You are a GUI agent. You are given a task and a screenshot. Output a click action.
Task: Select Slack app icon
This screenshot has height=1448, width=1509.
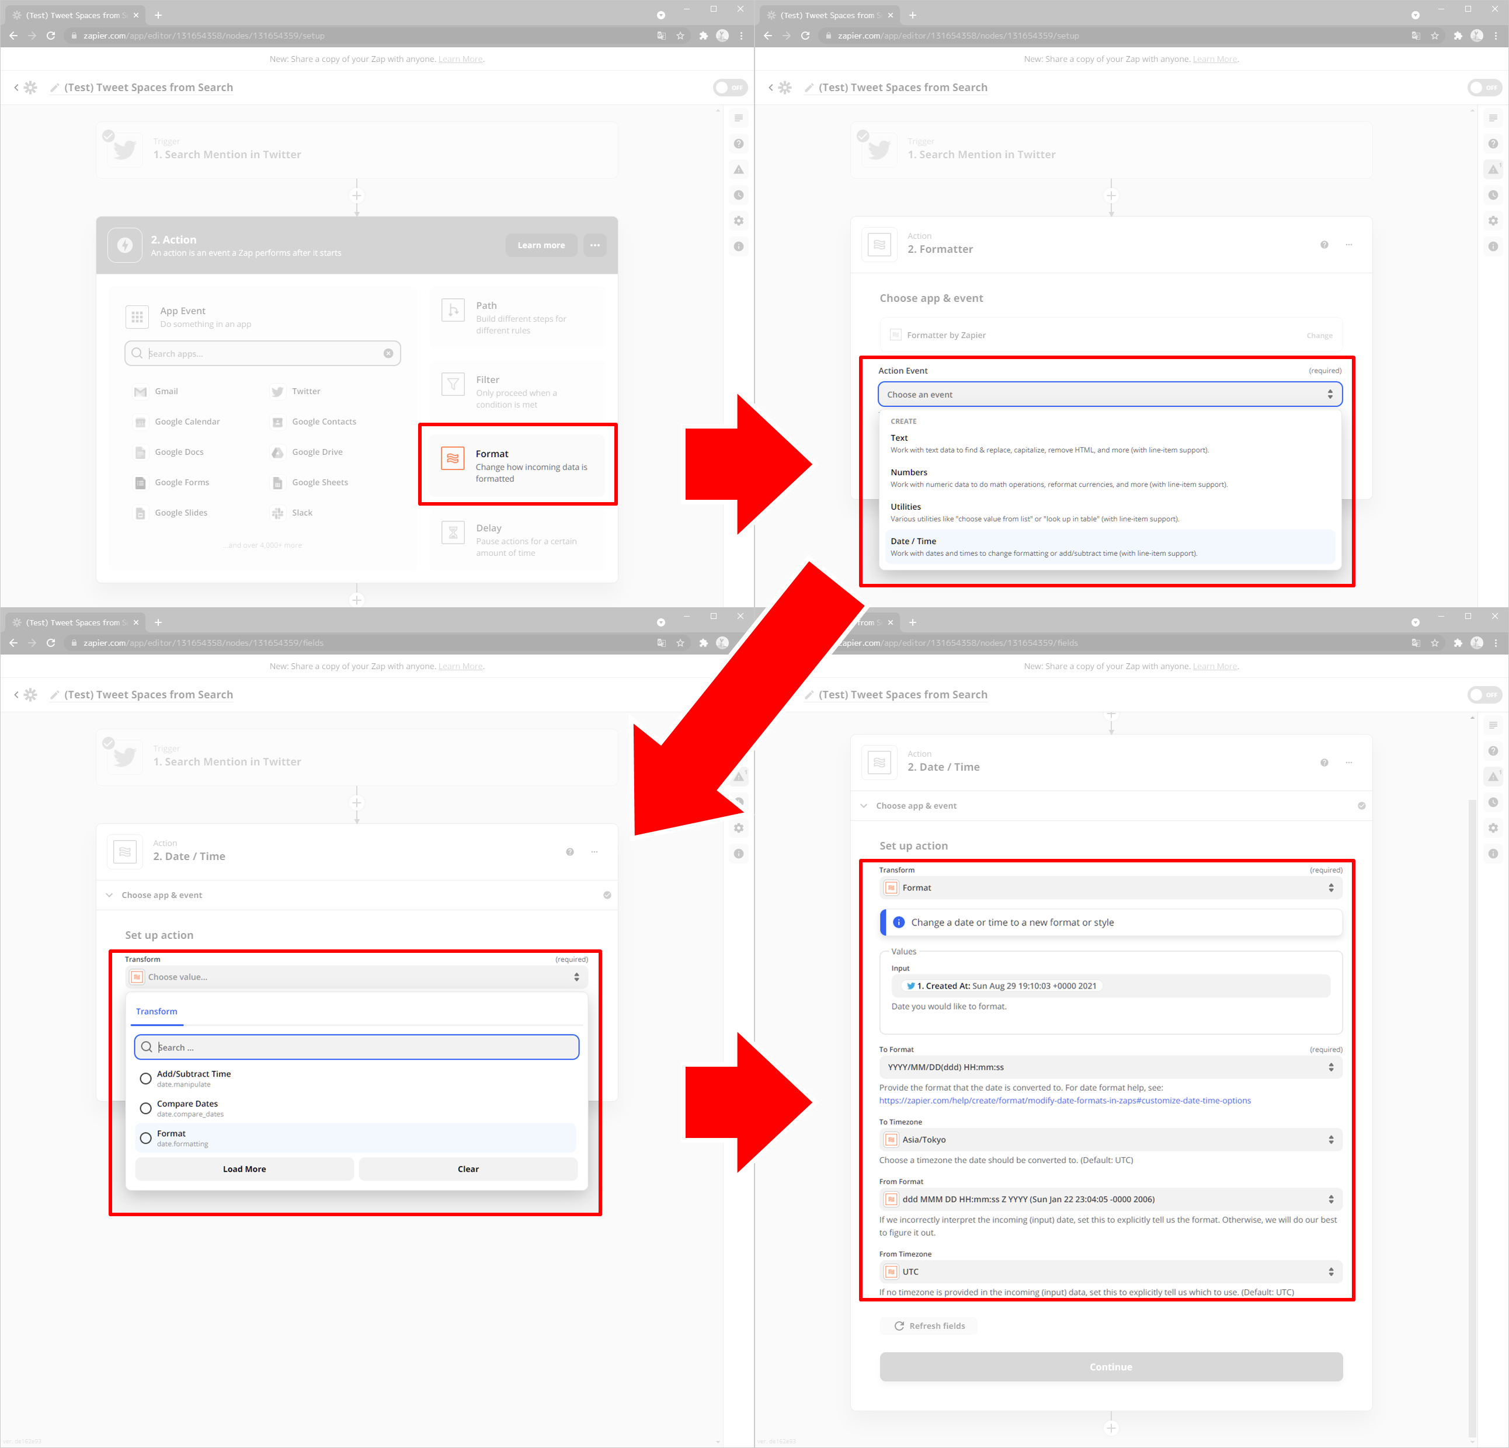click(x=277, y=513)
